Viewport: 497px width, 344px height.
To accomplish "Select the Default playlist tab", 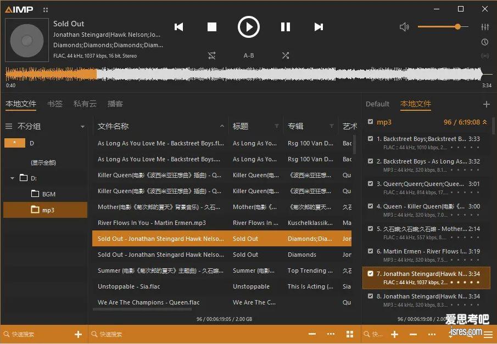I will (377, 104).
